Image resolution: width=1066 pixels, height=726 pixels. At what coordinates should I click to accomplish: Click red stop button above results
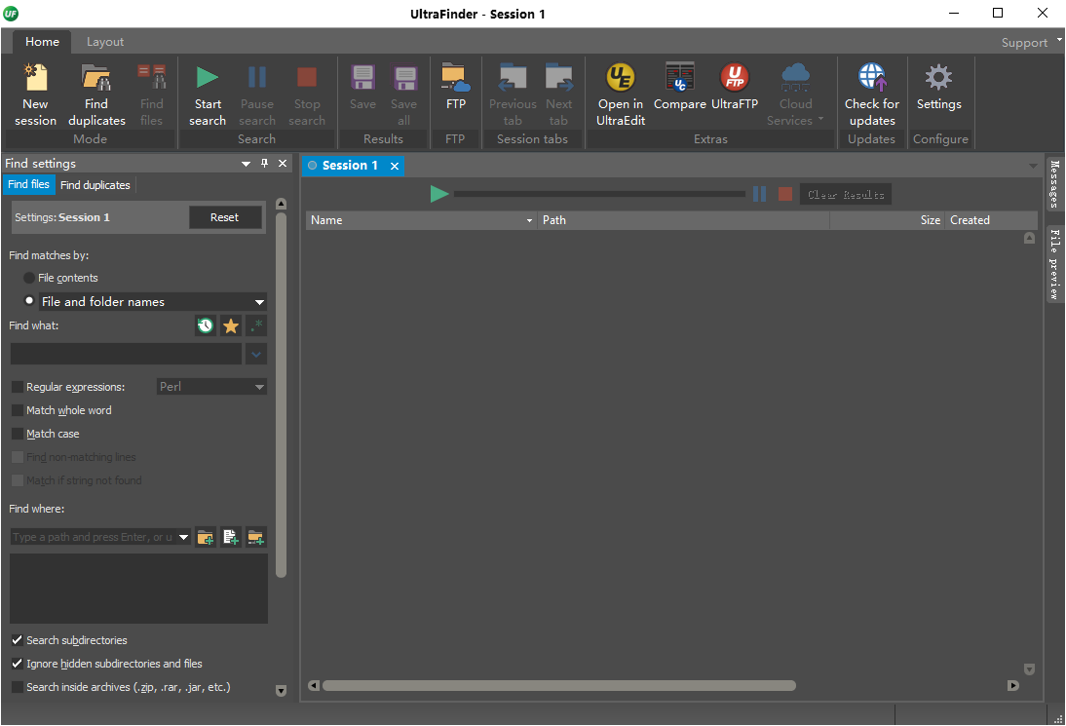(785, 195)
